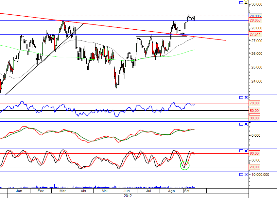Screen dimensions: 277x198
Task: Maximize the volume panel
Action: coord(241,175)
